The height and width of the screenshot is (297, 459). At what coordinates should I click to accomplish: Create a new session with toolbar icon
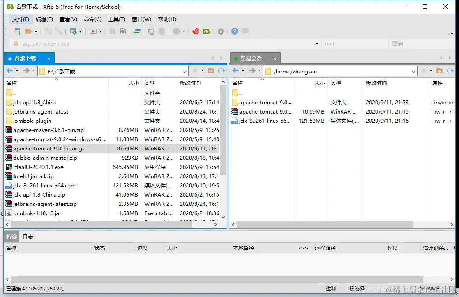click(18, 31)
